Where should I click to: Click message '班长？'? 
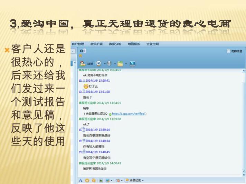point(87,98)
